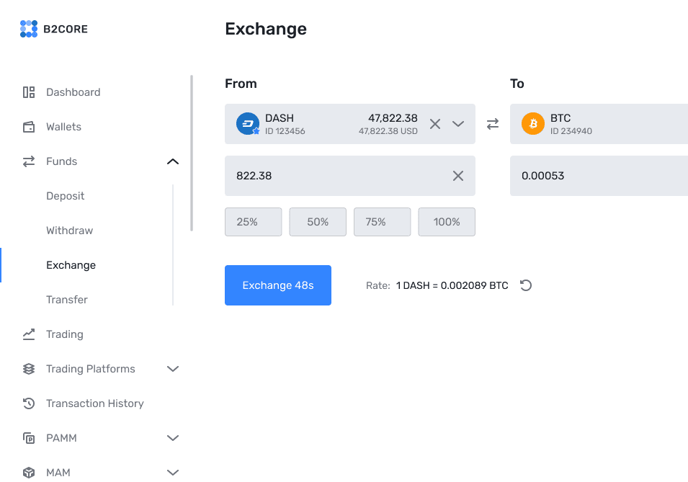
Task: Click the To amount field 0.00053
Action: coord(599,176)
